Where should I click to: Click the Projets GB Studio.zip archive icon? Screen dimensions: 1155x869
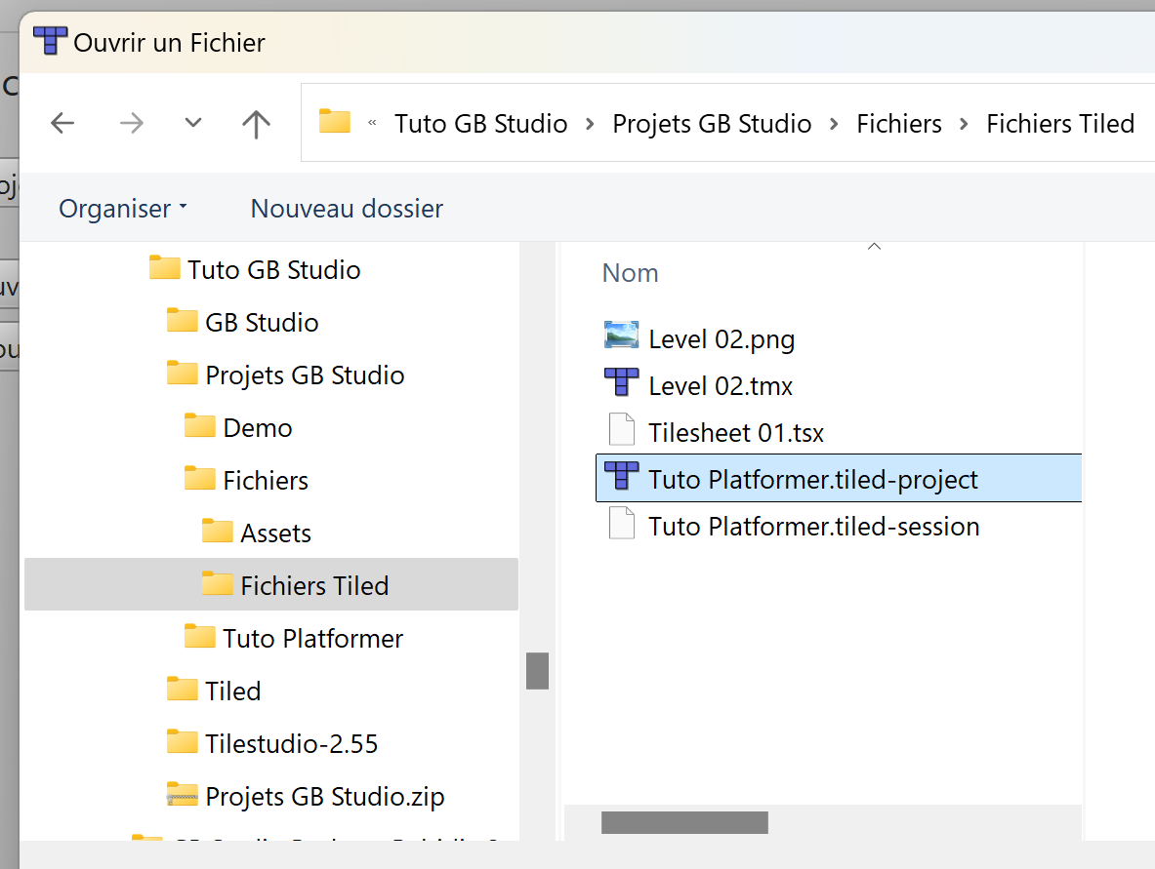182,796
